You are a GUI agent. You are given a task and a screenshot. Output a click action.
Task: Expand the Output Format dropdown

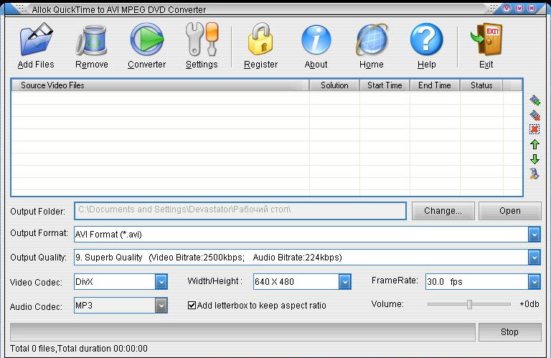click(x=534, y=235)
